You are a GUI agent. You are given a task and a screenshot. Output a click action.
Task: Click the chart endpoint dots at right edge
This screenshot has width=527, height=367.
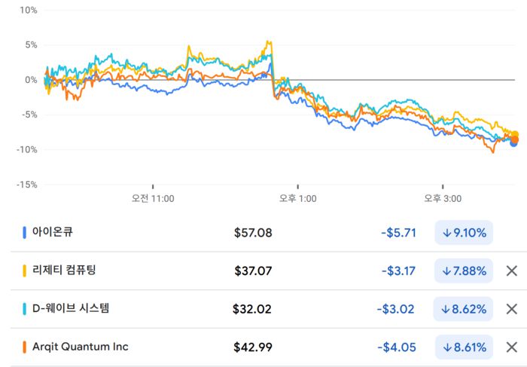[514, 139]
